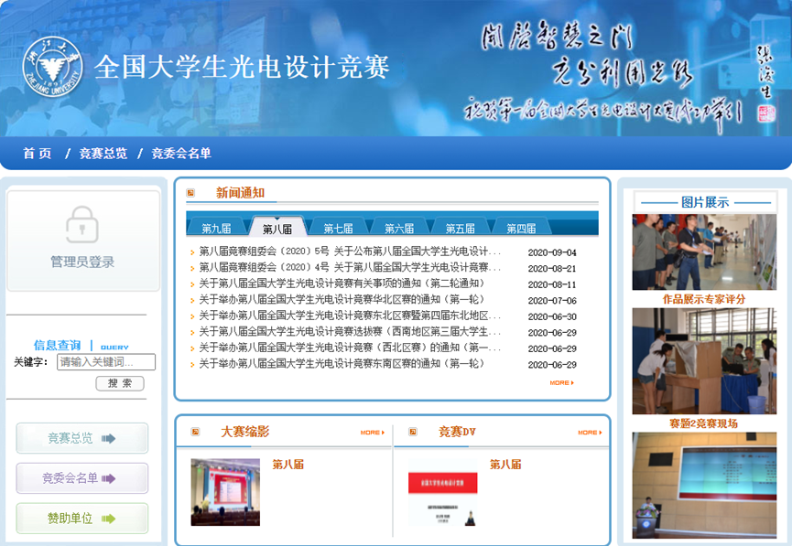
Task: Click arrow icon on 赞助单位 sidebar button
Action: 109,519
